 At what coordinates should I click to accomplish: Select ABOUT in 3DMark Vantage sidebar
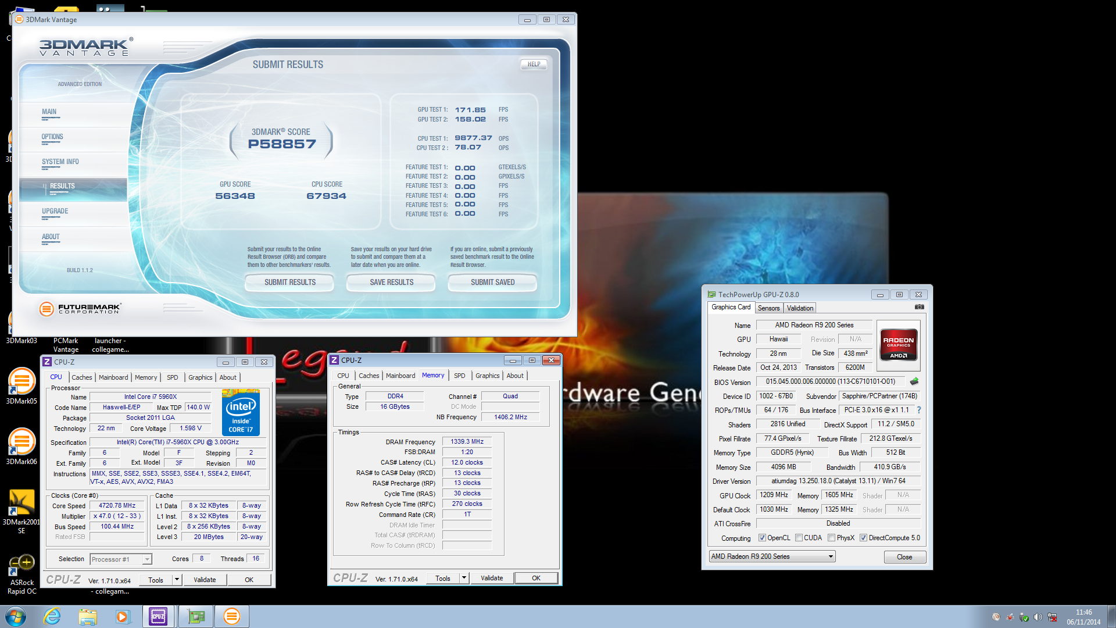[73, 239]
